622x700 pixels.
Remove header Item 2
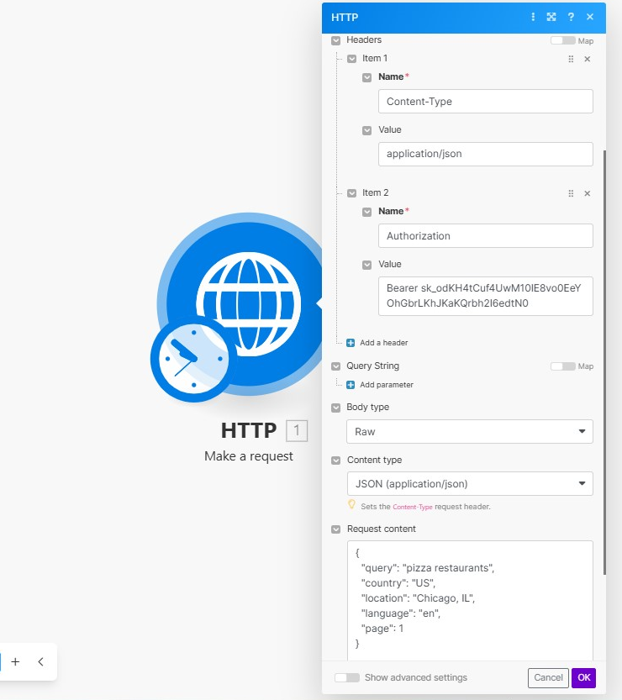pyautogui.click(x=588, y=193)
